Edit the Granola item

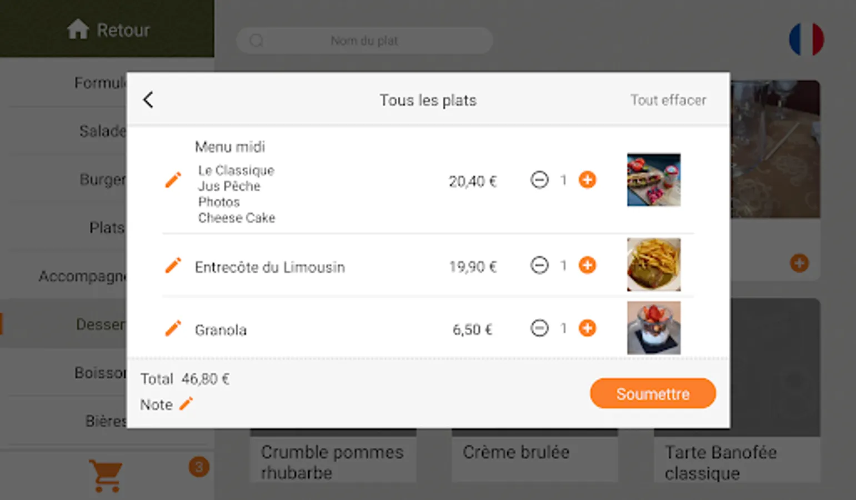pyautogui.click(x=173, y=328)
